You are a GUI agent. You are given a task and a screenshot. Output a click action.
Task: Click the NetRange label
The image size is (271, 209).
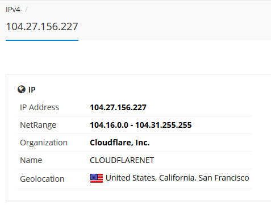tap(38, 125)
